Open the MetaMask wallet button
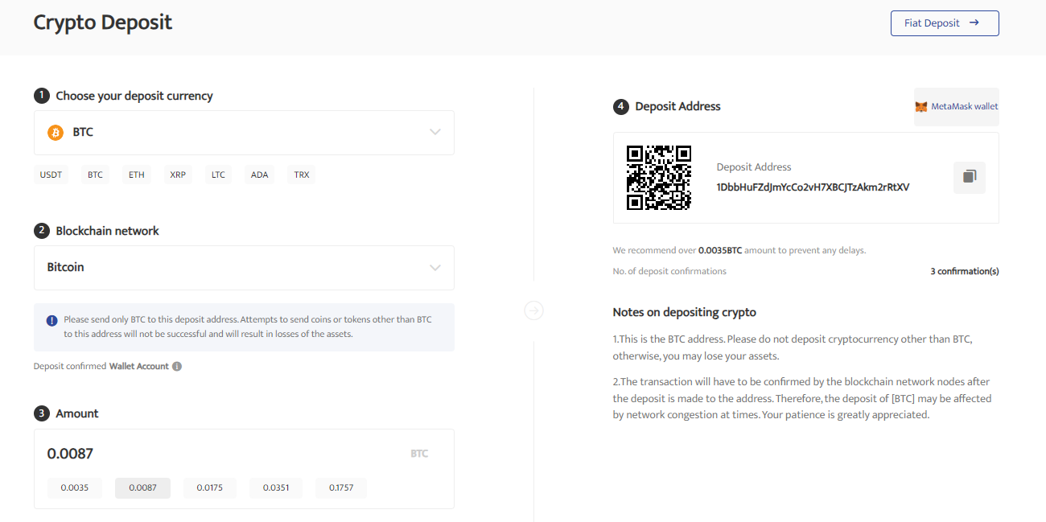1046x522 pixels. click(957, 107)
